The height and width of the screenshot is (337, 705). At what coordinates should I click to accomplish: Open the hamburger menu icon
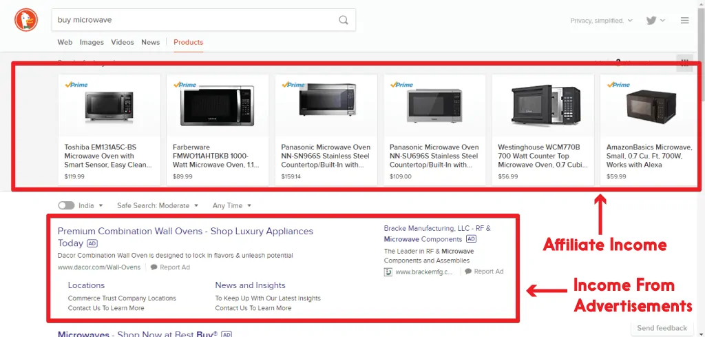tap(684, 21)
